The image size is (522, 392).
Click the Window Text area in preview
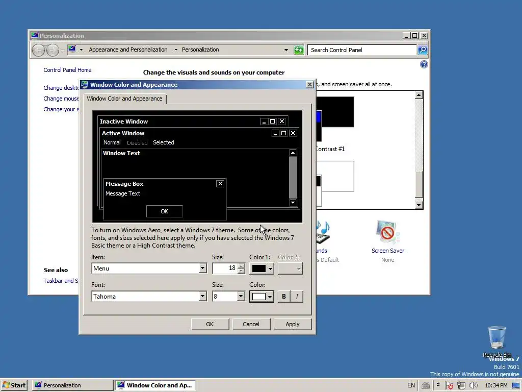pos(195,178)
